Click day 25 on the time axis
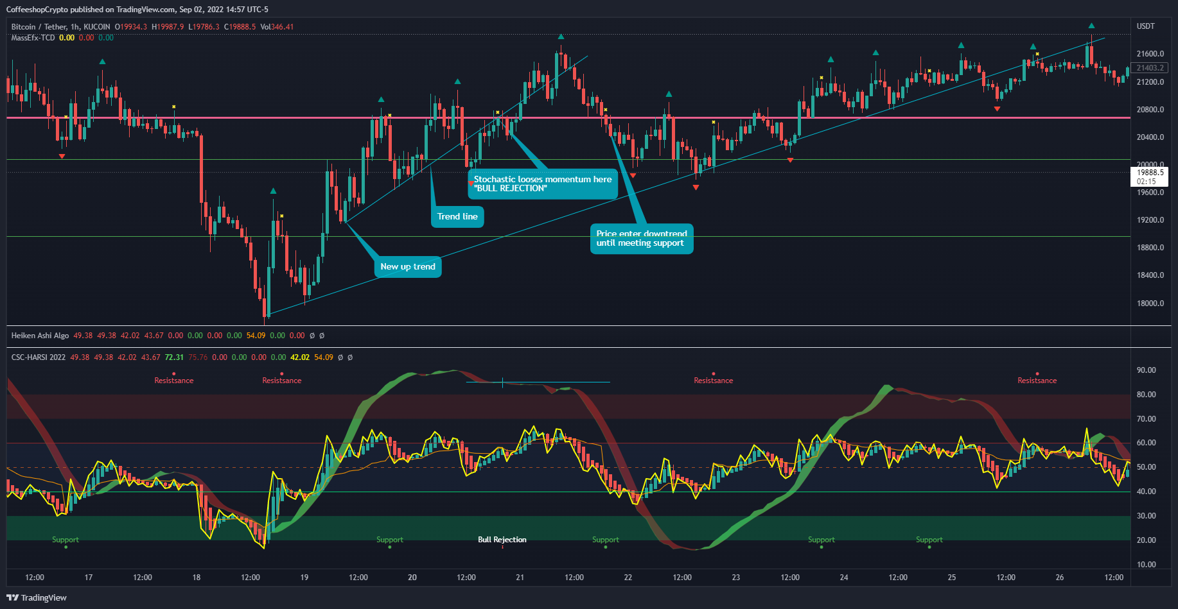 point(952,578)
